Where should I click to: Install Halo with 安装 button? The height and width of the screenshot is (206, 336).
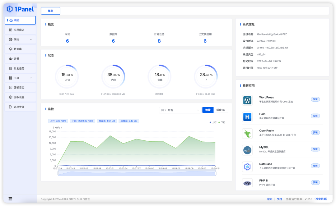(x=315, y=116)
